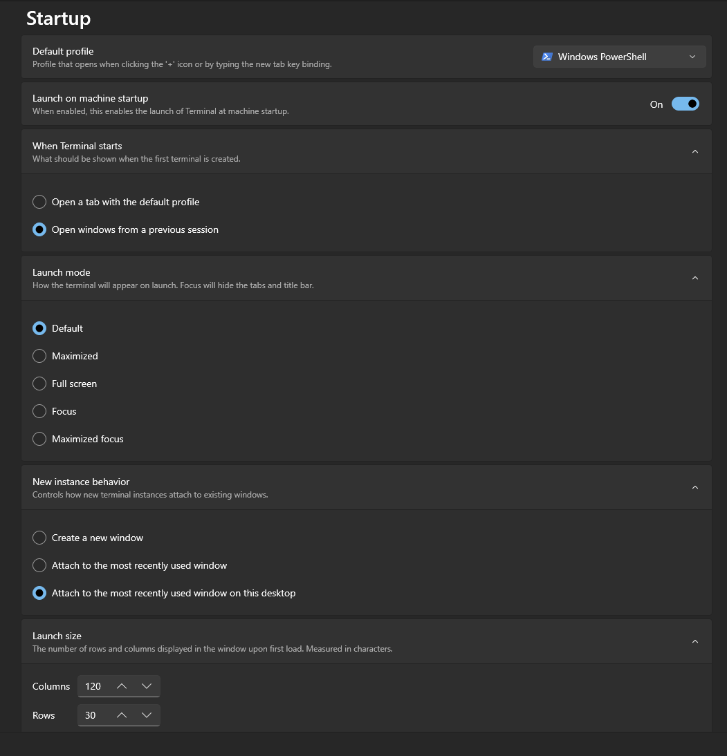Increase Rows with the up arrow

tap(122, 715)
